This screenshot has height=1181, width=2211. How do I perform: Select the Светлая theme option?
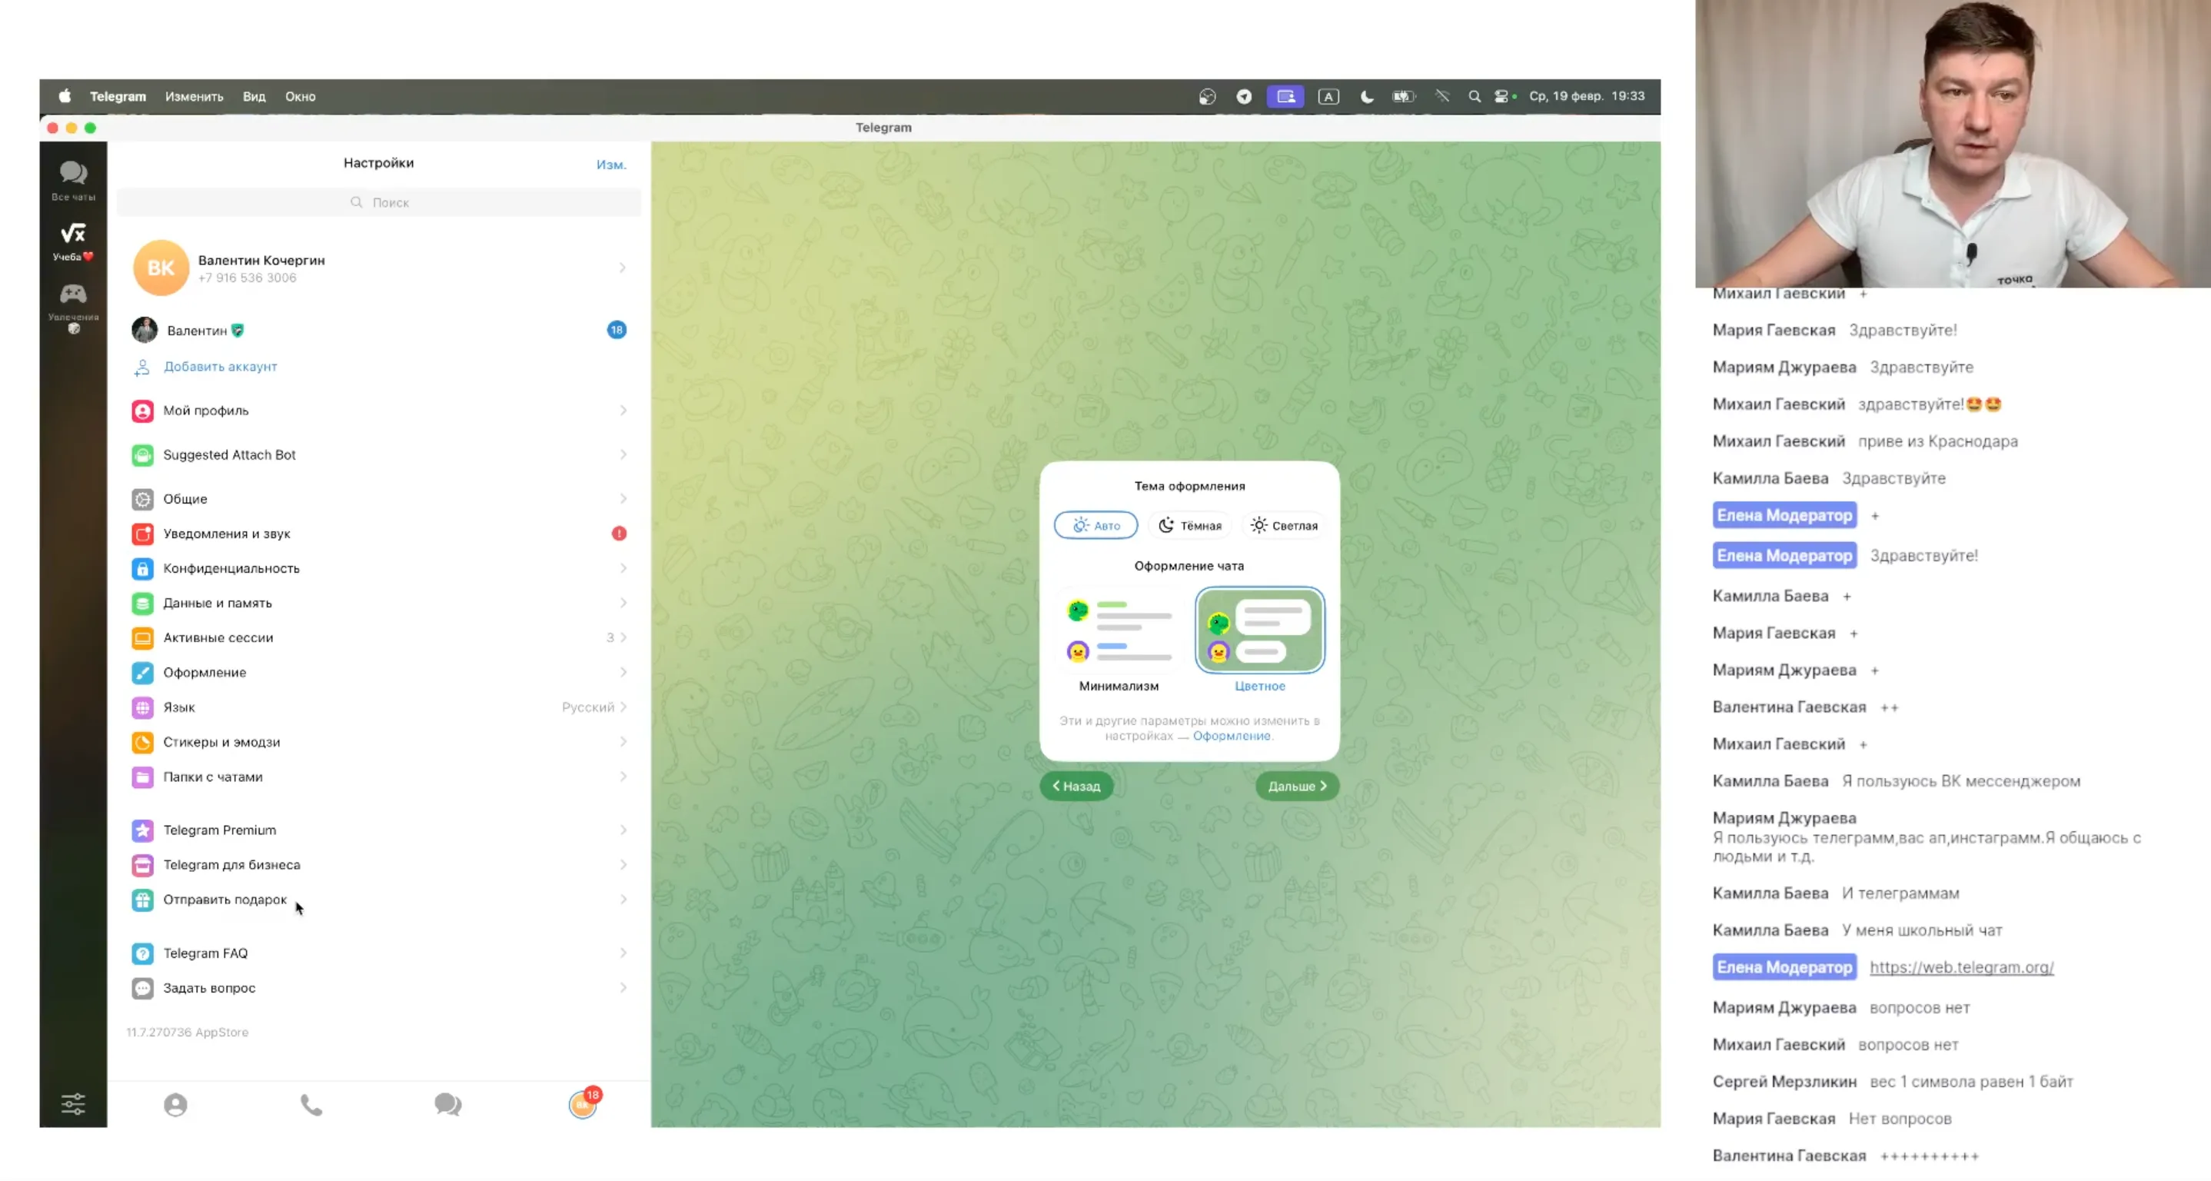pos(1284,525)
